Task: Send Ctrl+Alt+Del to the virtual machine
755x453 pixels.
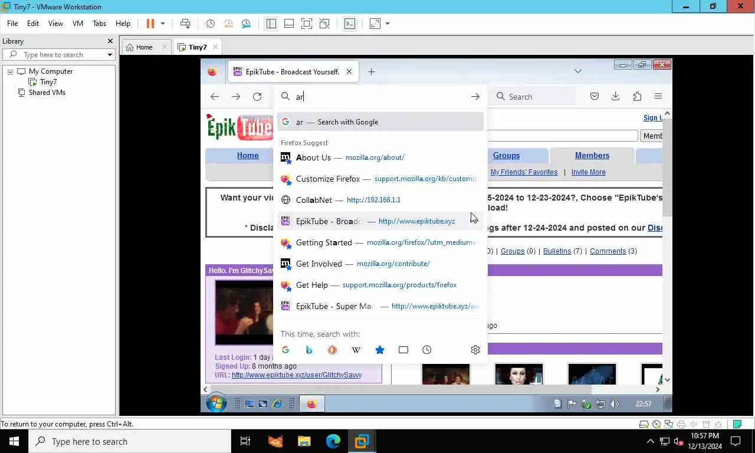Action: point(185,24)
